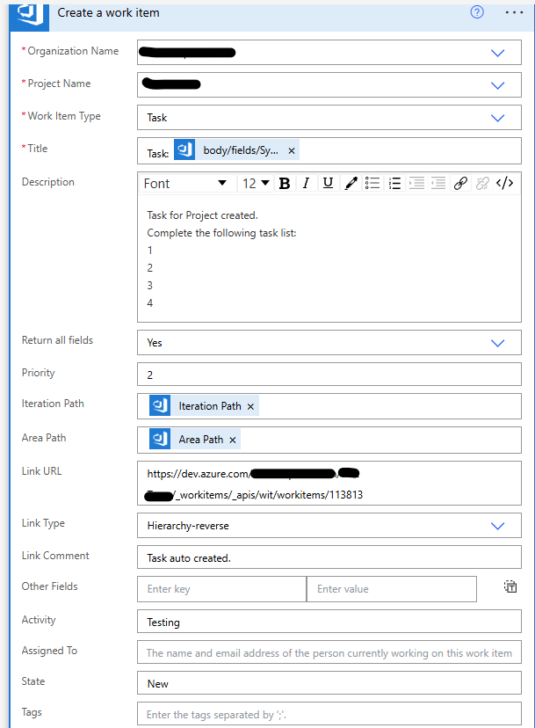Expand the Work Item Type dropdown
Screen dimensions: 535x728
[x=497, y=118]
